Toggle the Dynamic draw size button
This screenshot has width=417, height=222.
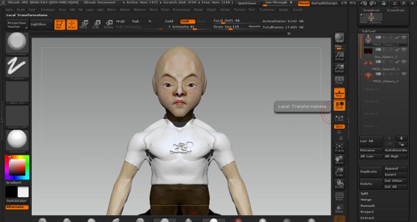[254, 27]
